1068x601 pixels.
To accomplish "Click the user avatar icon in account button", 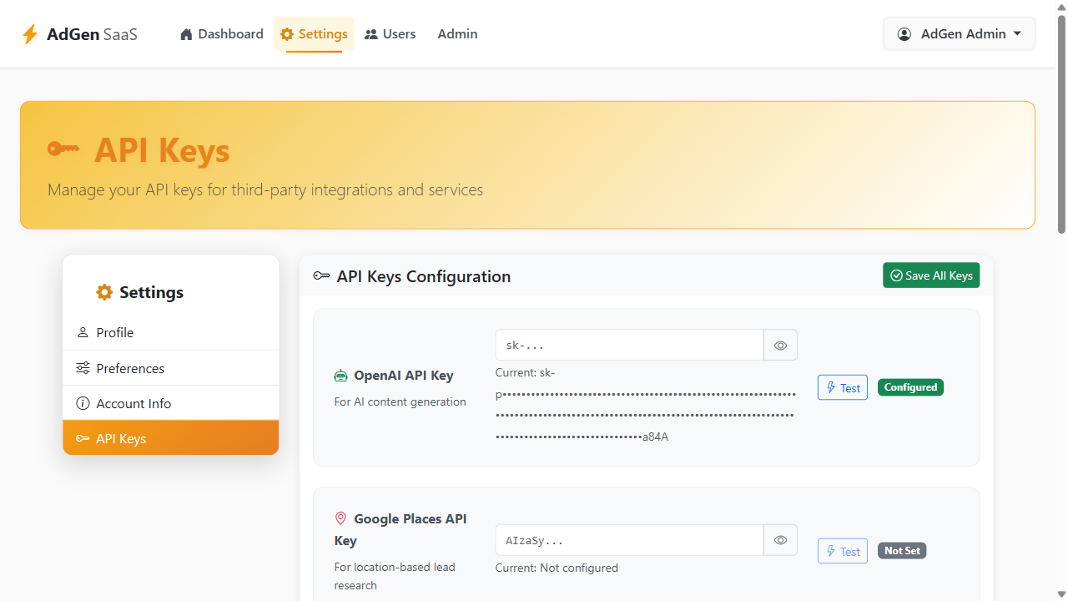I will 904,34.
